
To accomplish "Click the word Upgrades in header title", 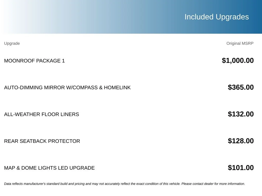I will 232,17.
